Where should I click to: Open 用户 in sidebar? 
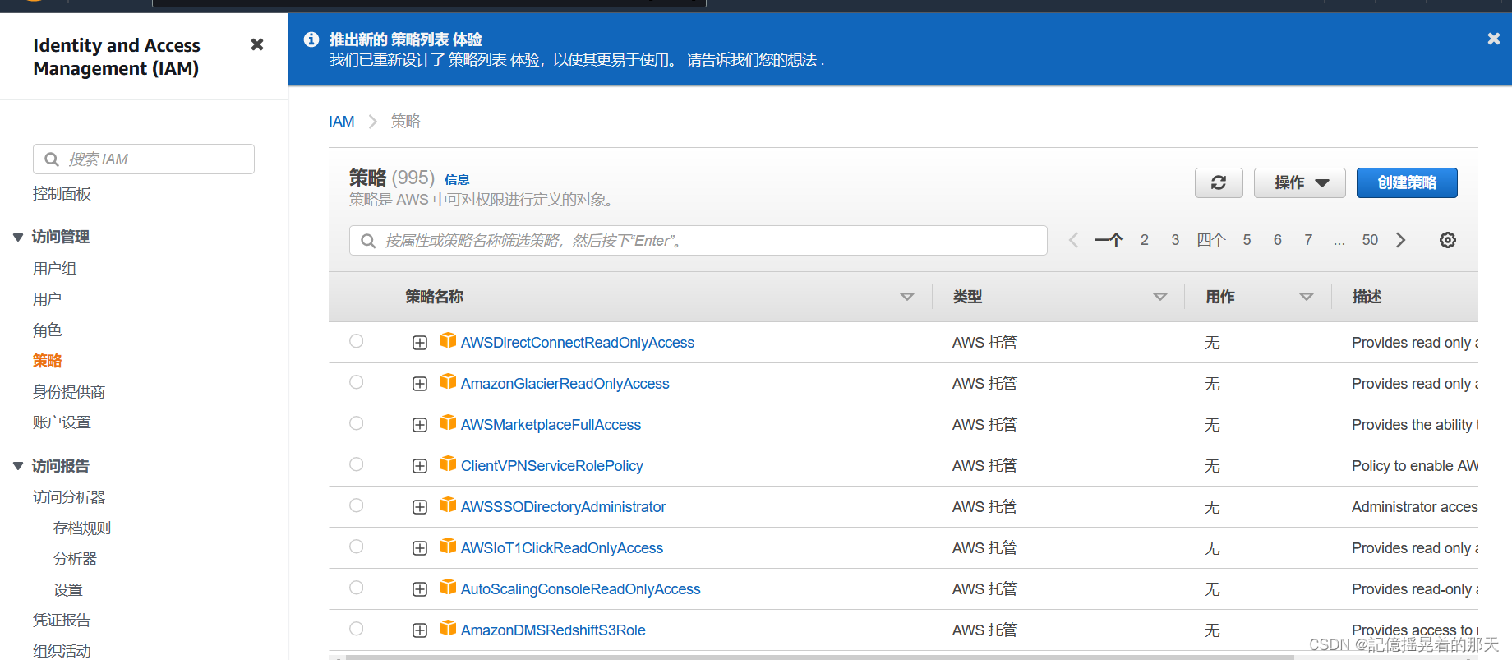[47, 299]
